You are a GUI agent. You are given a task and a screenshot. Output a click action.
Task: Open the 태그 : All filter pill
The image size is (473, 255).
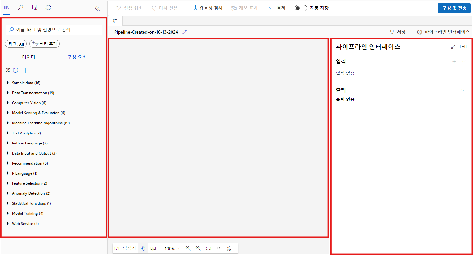click(16, 44)
